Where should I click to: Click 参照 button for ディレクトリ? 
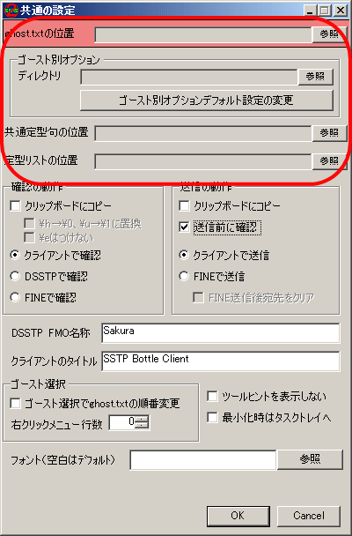(315, 77)
